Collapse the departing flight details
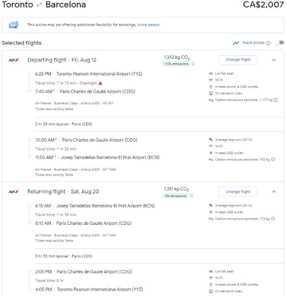The height and width of the screenshot is (296, 287). coord(274,60)
